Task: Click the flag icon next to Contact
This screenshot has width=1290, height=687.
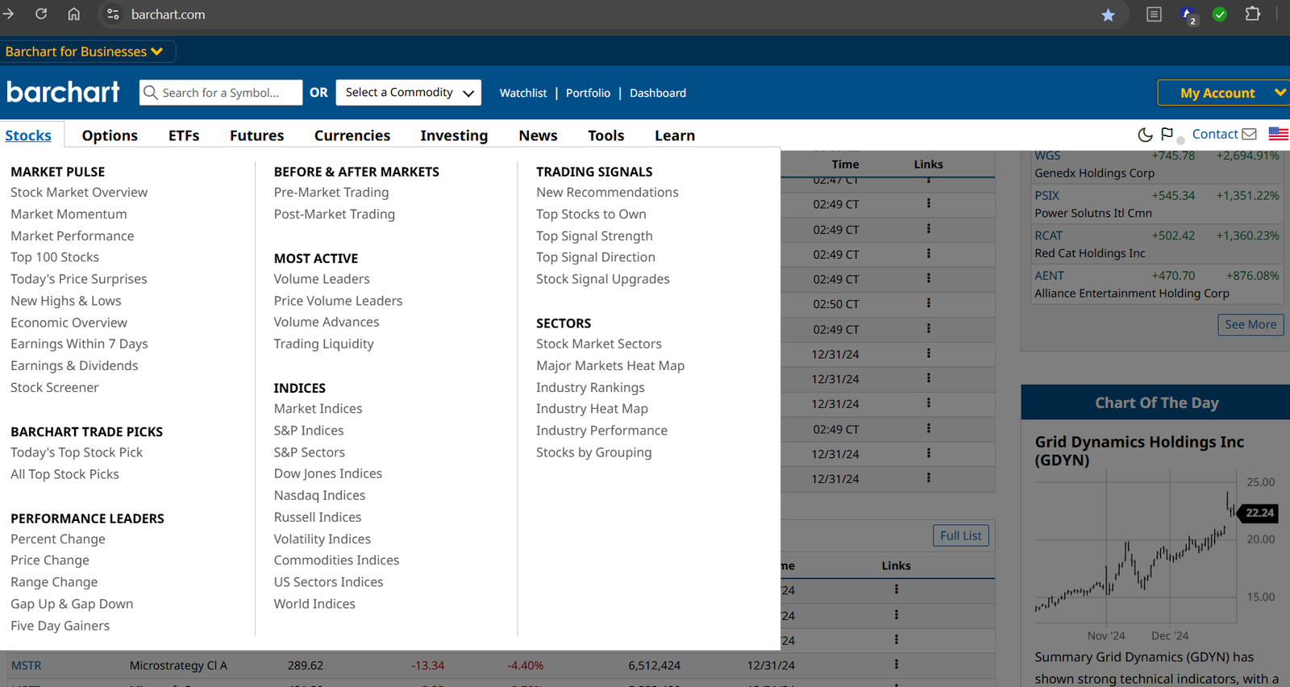Action: [1167, 134]
